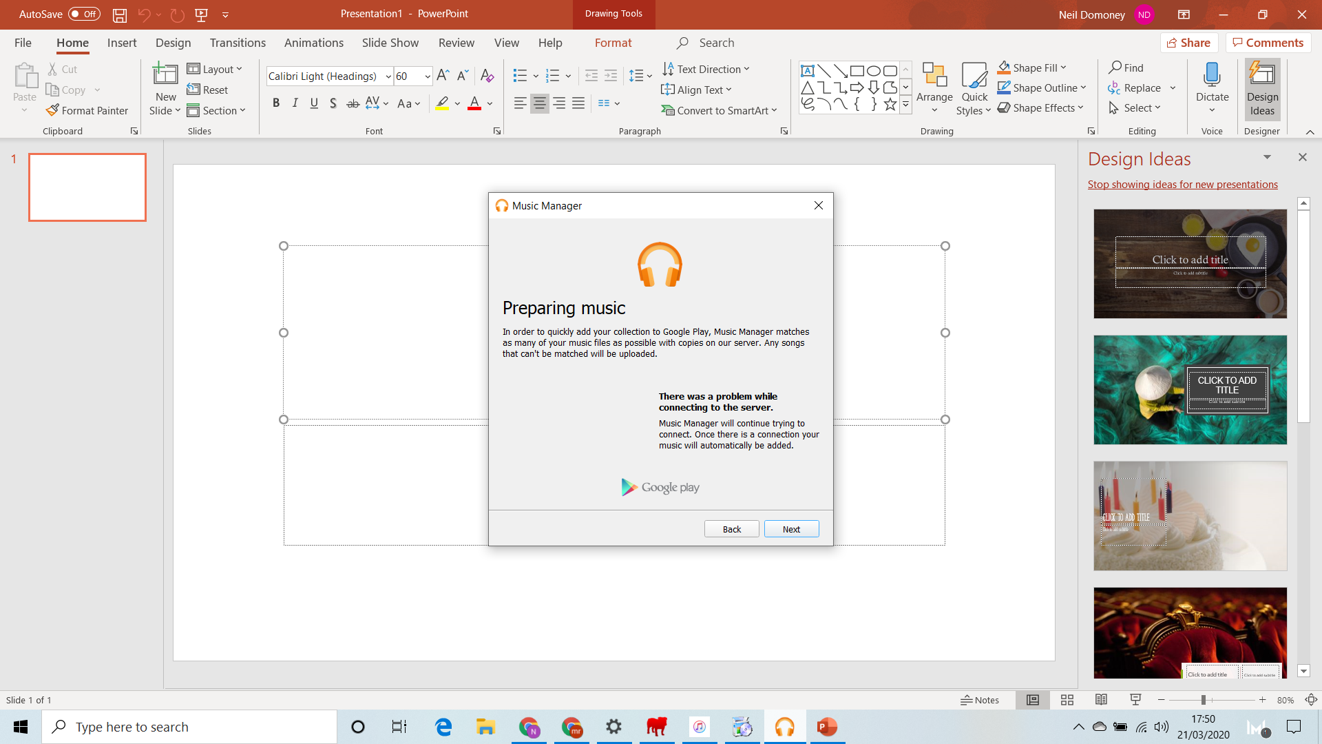Toggle AutoSave switch
This screenshot has height=744, width=1322.
point(84,14)
